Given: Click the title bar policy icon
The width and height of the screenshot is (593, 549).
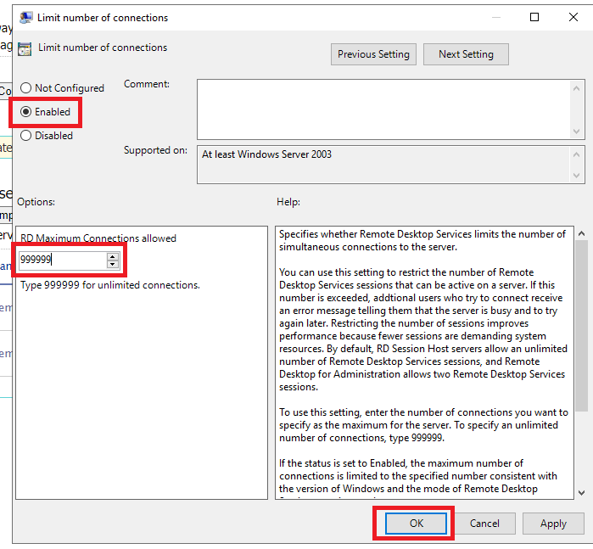Looking at the screenshot, I should pos(26,18).
